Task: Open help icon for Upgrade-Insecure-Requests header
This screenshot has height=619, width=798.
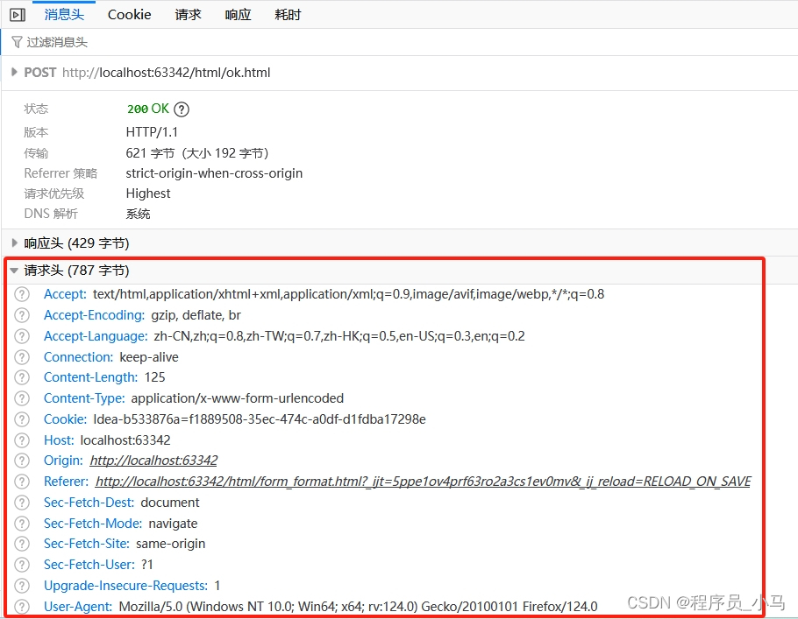Action: click(22, 586)
